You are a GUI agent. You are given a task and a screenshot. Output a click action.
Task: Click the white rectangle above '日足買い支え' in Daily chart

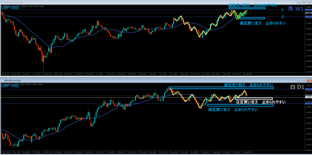point(254,99)
